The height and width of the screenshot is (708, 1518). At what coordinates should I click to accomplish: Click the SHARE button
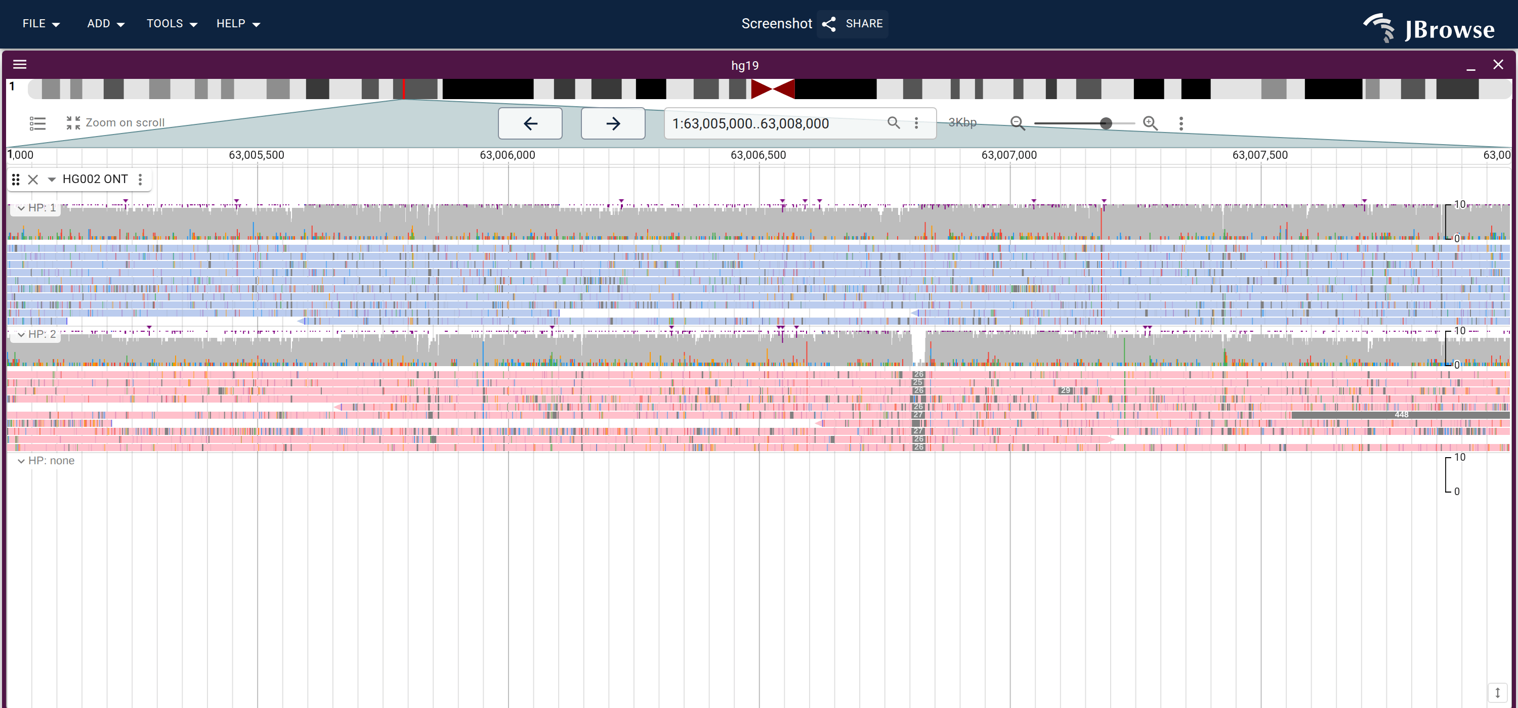tap(852, 24)
